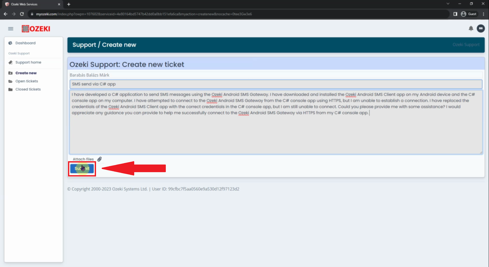
Task: Click inside the ticket message text area
Action: (x=276, y=122)
